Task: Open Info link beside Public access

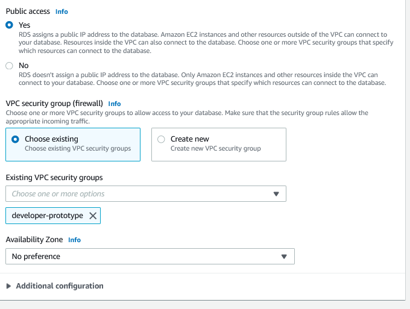Action: click(61, 11)
